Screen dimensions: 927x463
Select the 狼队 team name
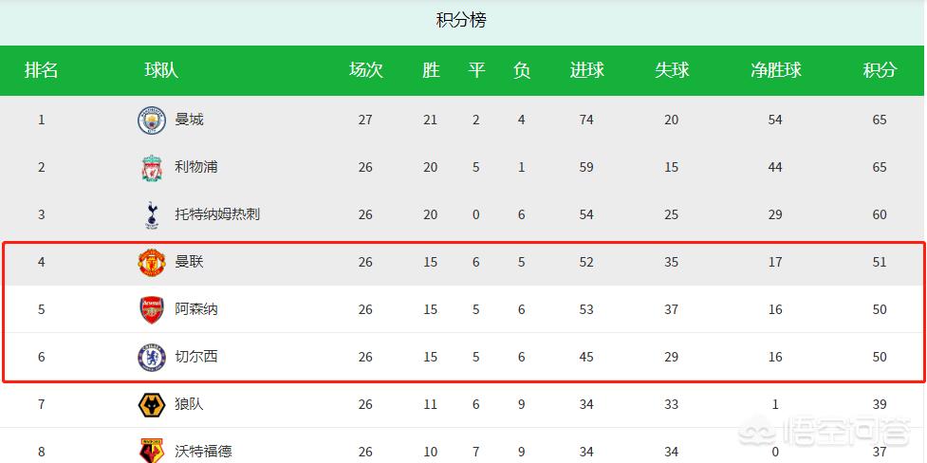click(x=189, y=404)
